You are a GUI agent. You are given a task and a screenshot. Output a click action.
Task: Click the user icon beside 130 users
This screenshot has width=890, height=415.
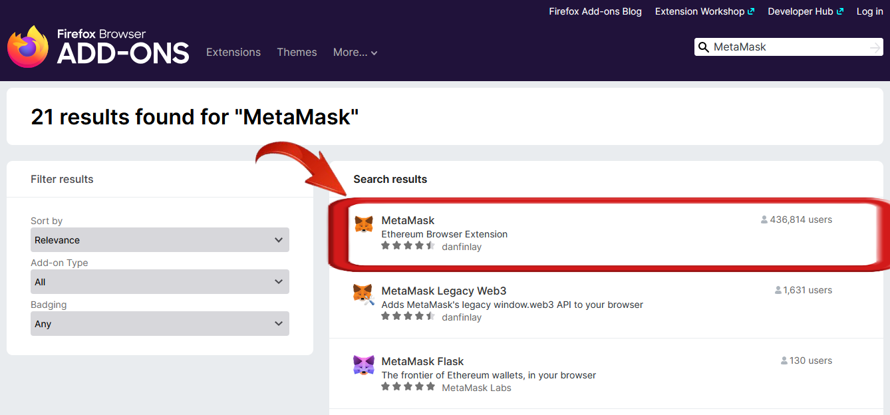coord(784,360)
